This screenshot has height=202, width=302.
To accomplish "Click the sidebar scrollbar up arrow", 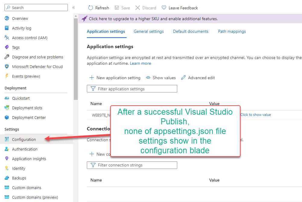I will tap(76, 16).
